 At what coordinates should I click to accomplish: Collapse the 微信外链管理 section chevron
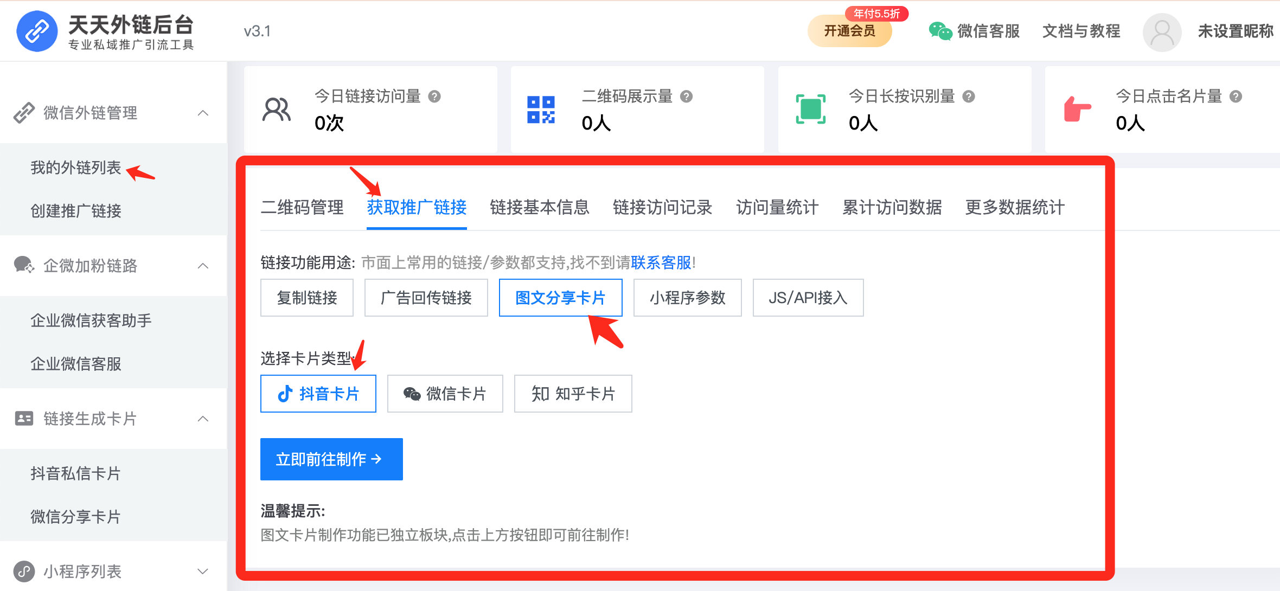point(203,113)
